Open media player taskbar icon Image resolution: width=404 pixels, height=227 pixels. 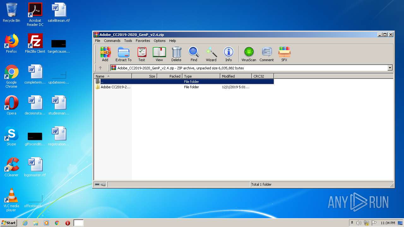click(46, 223)
